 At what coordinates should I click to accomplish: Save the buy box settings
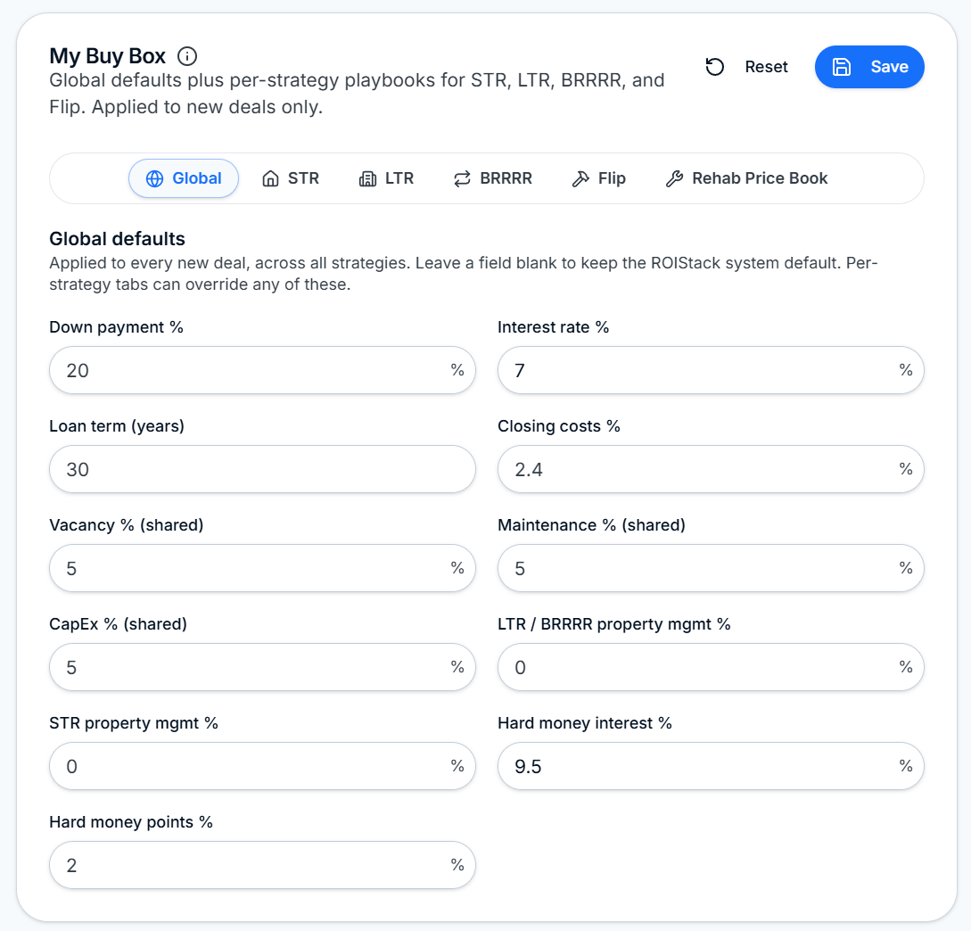point(869,67)
